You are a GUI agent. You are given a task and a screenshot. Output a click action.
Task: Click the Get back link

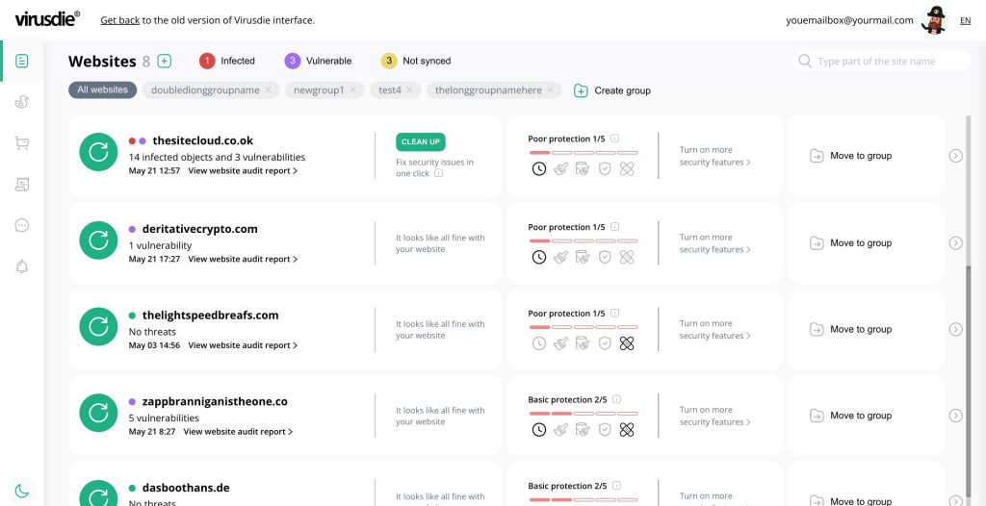click(x=120, y=20)
